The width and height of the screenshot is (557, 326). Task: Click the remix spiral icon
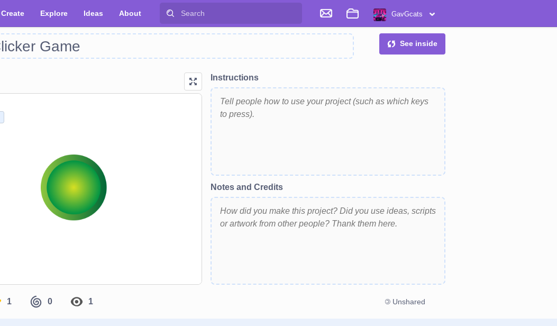click(x=35, y=301)
